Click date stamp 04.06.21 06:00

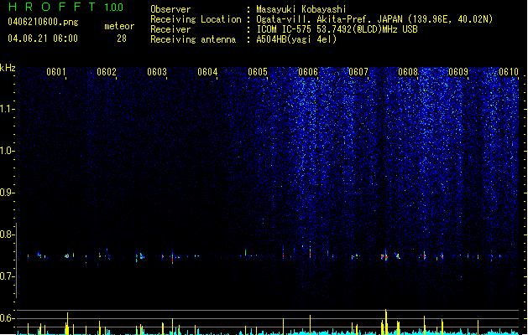click(x=43, y=38)
